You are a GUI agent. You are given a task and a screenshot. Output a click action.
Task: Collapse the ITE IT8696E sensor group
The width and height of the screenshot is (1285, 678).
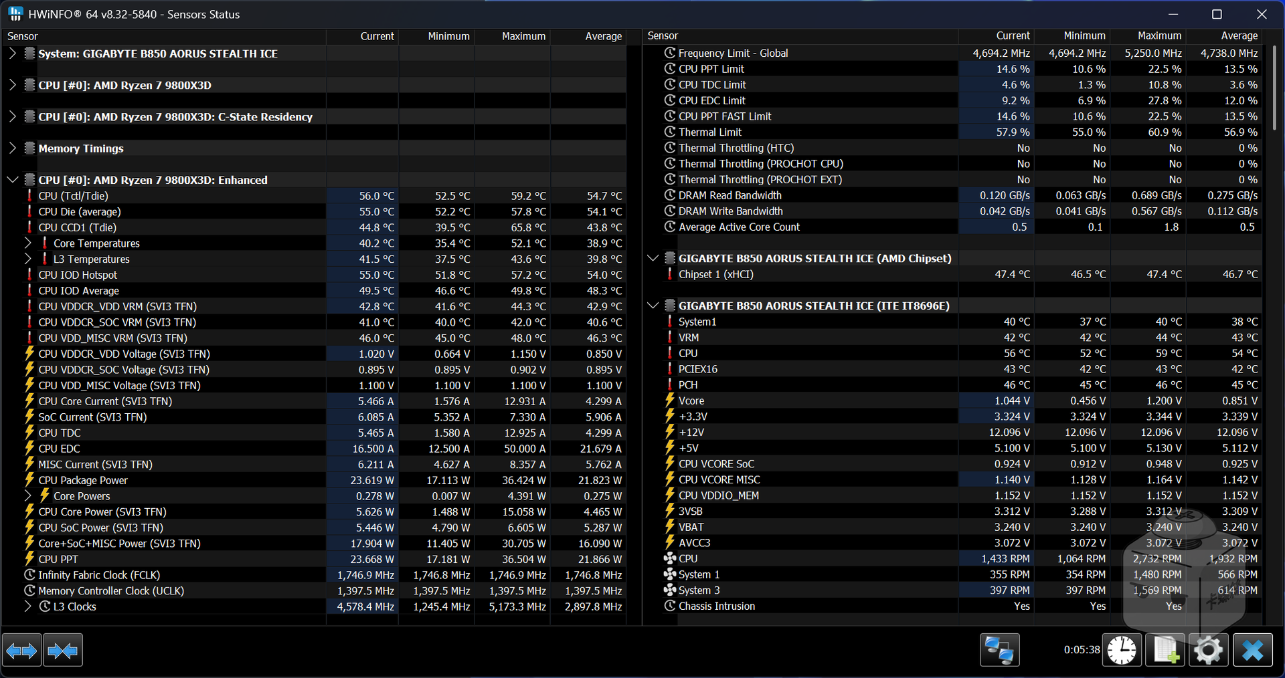(x=653, y=306)
